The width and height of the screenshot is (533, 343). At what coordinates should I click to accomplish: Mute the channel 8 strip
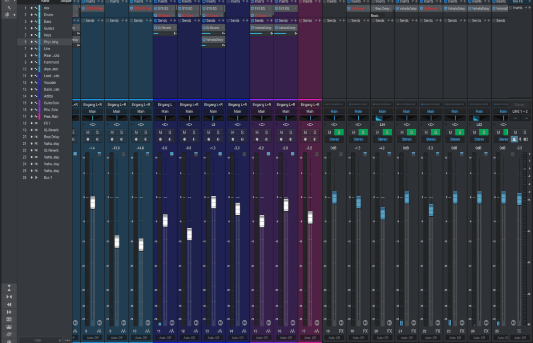coord(88,132)
